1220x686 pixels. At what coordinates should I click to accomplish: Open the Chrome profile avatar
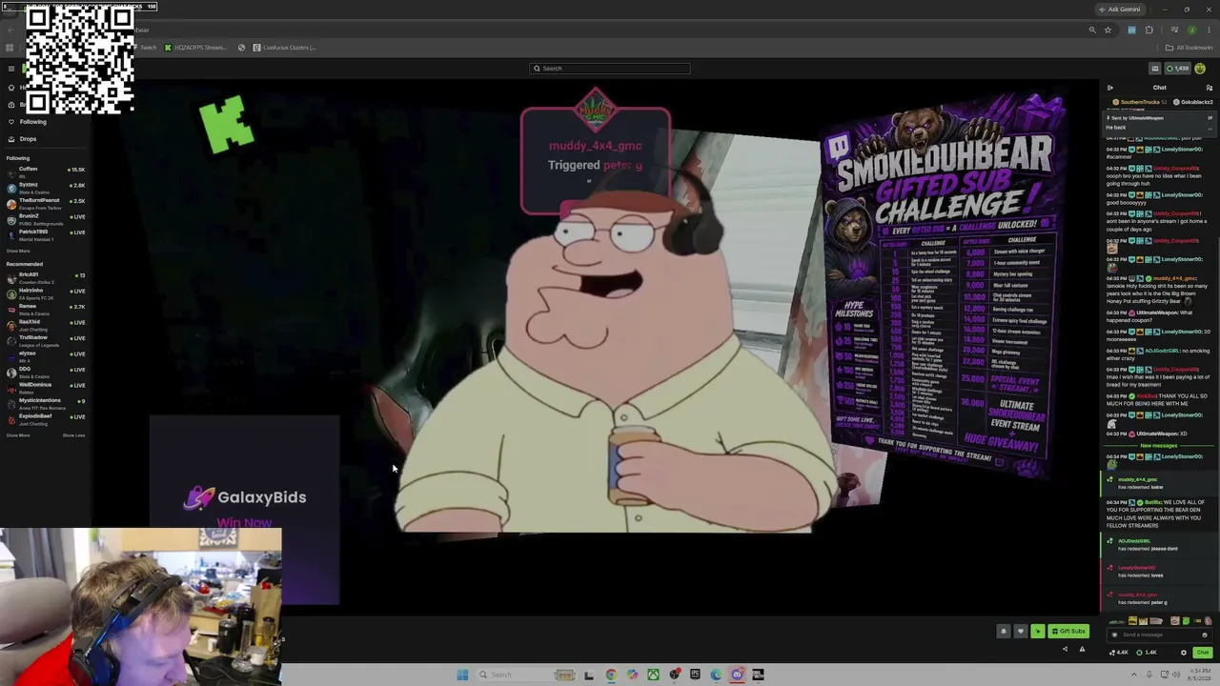1192,30
